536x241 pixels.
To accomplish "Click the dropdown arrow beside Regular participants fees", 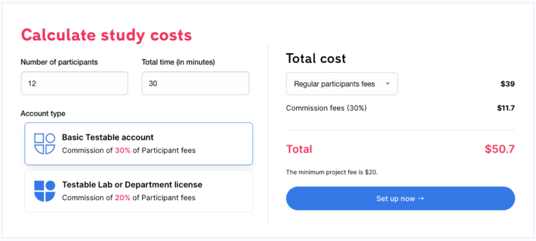I will click(388, 84).
